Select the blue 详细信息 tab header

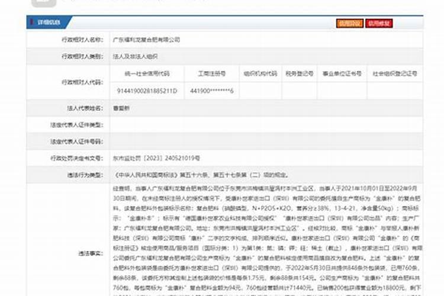(49, 22)
